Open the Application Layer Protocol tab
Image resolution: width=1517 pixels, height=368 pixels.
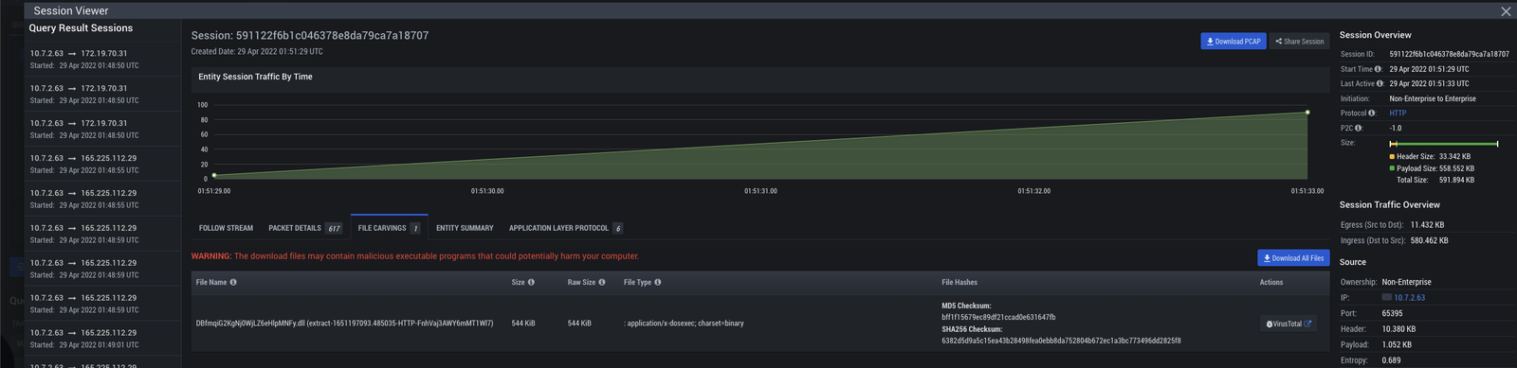point(566,228)
